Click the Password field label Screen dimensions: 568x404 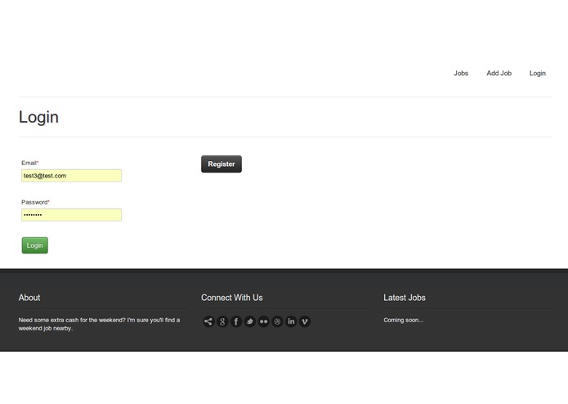35,202
